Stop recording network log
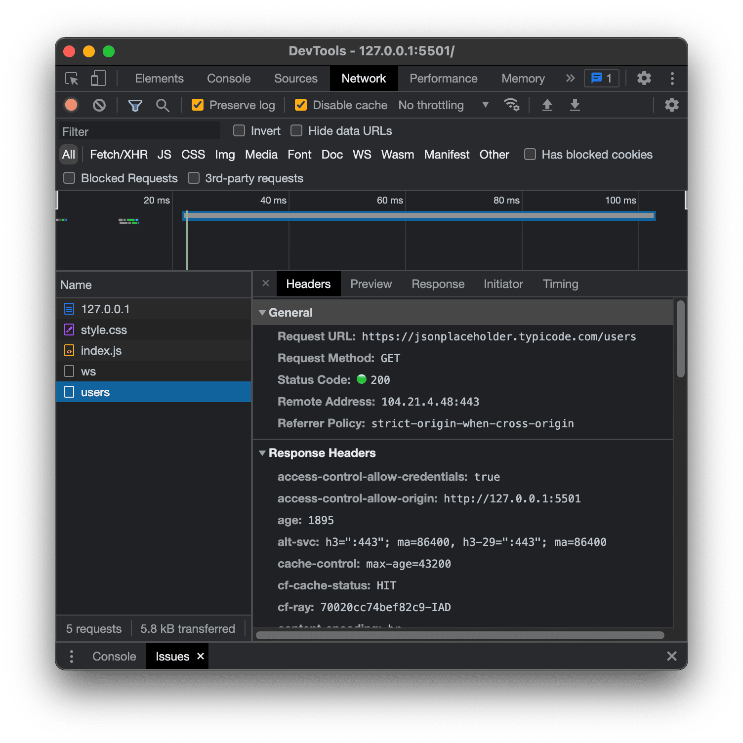The height and width of the screenshot is (743, 743). pos(71,105)
